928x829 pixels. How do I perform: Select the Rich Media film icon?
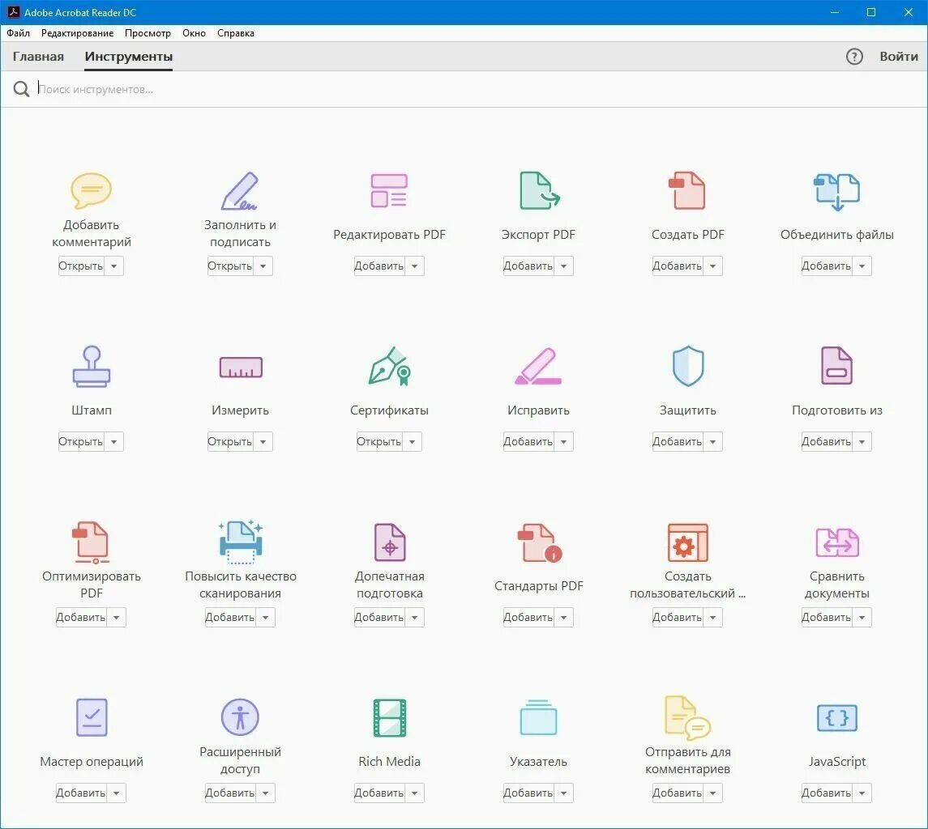coord(389,718)
